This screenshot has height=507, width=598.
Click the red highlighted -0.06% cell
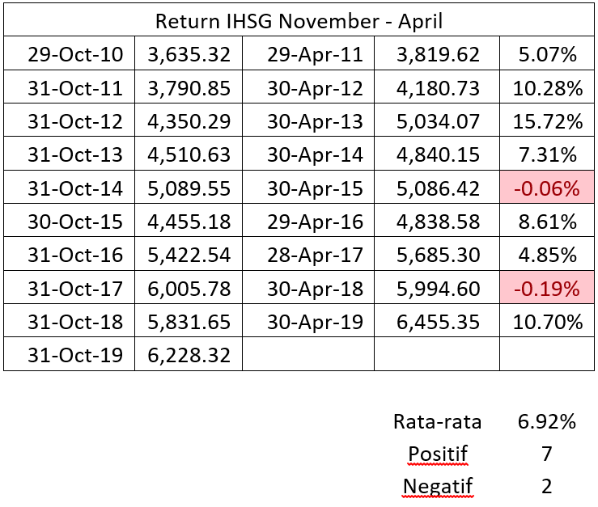(548, 188)
